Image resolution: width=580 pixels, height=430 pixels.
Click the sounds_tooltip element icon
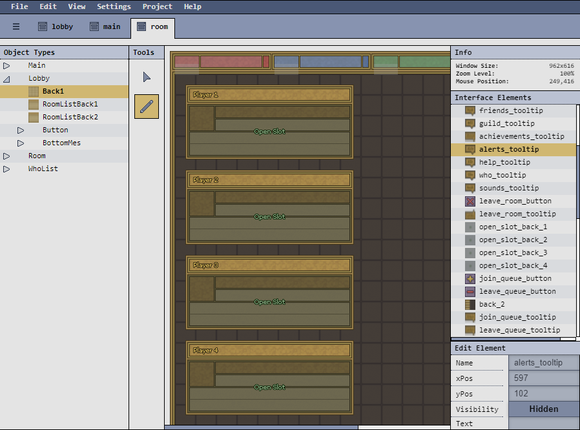point(470,188)
